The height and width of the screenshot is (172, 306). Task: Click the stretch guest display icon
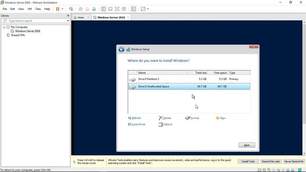click(x=143, y=9)
